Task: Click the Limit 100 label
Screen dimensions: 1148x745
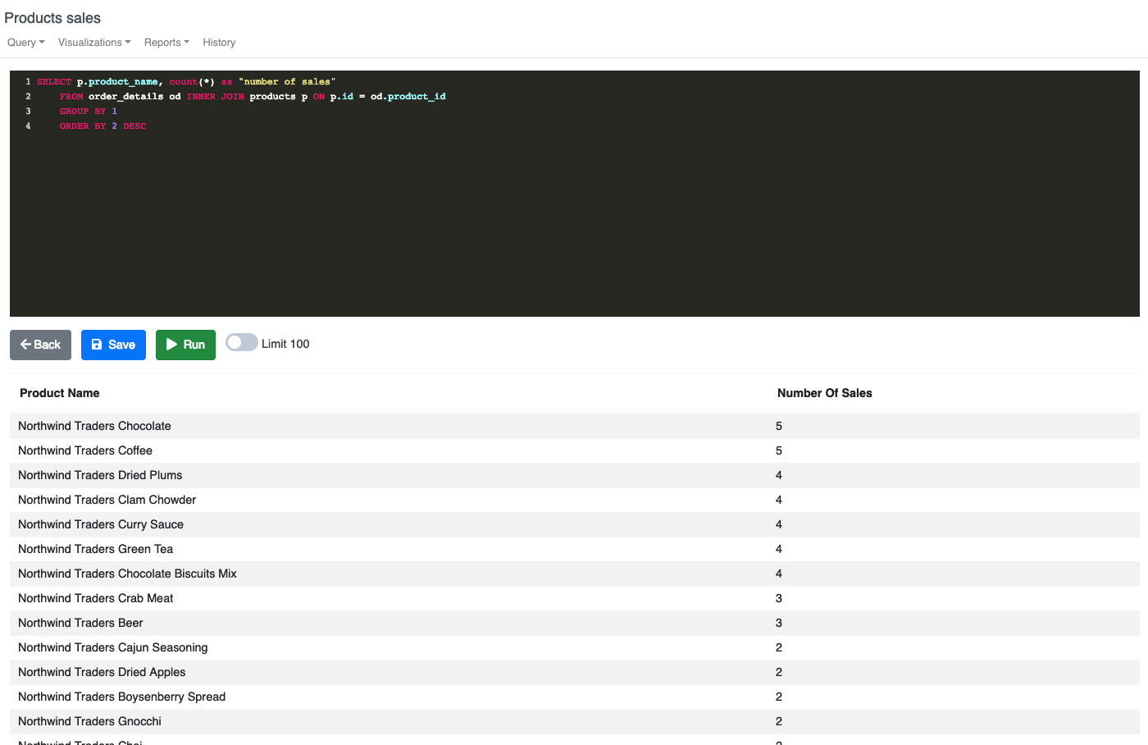Action: pos(285,344)
